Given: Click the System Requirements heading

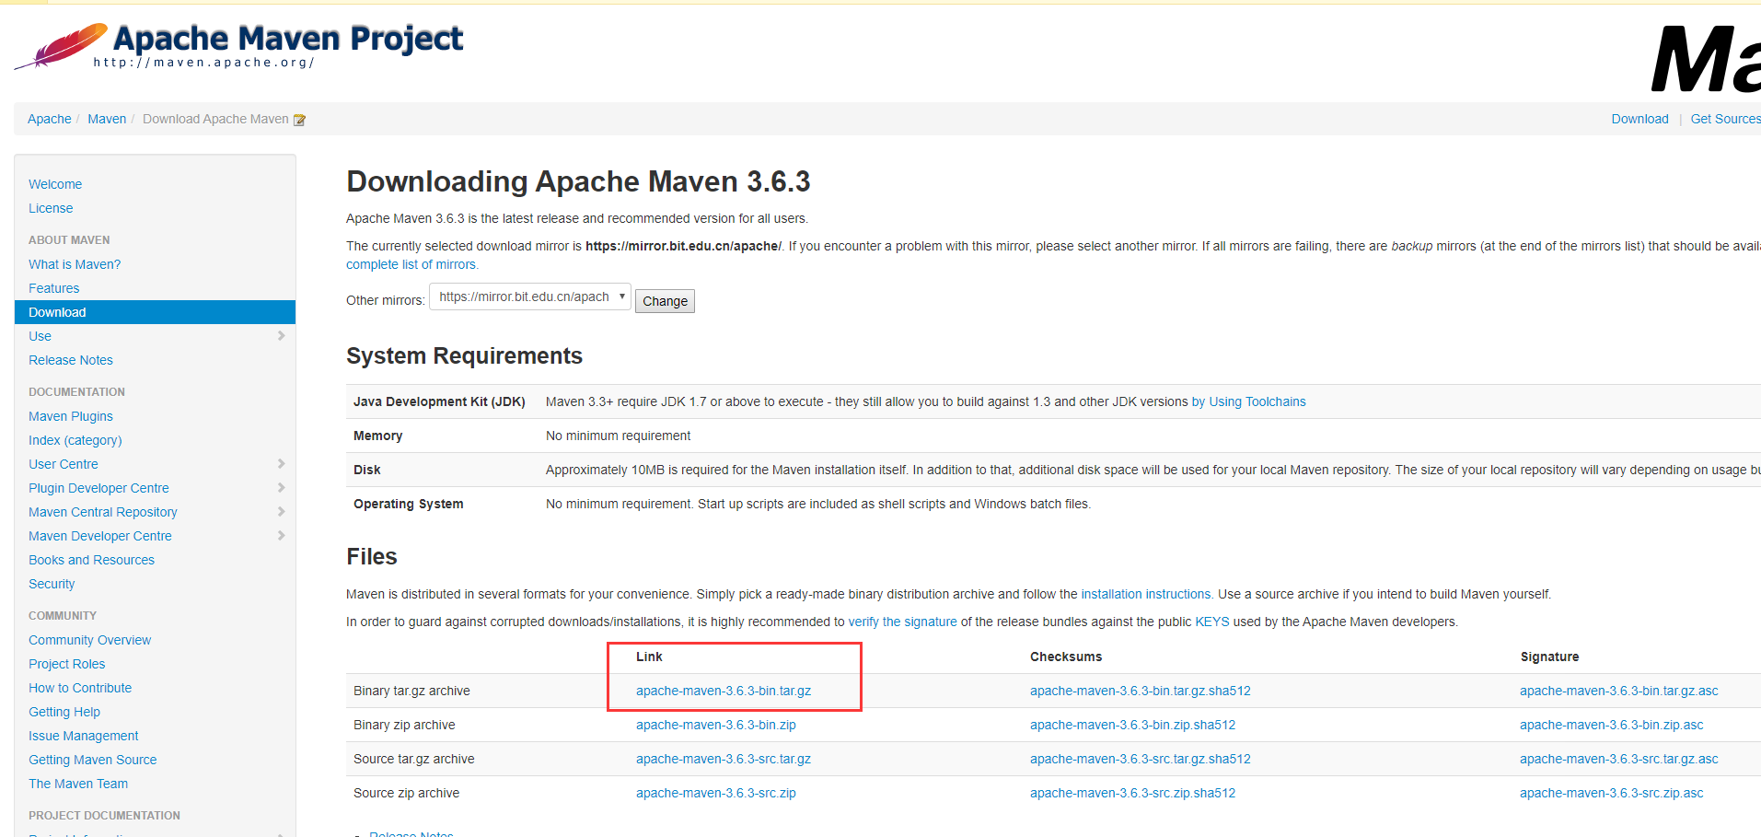Looking at the screenshot, I should point(464,355).
